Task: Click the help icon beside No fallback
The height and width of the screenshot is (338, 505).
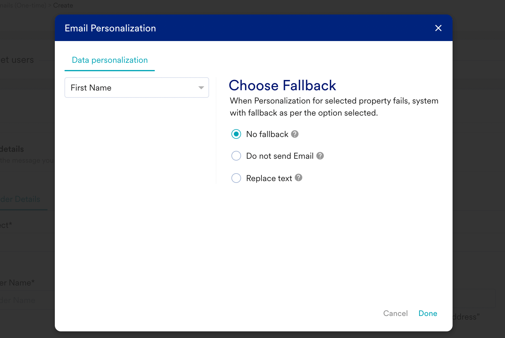Action: (x=295, y=134)
